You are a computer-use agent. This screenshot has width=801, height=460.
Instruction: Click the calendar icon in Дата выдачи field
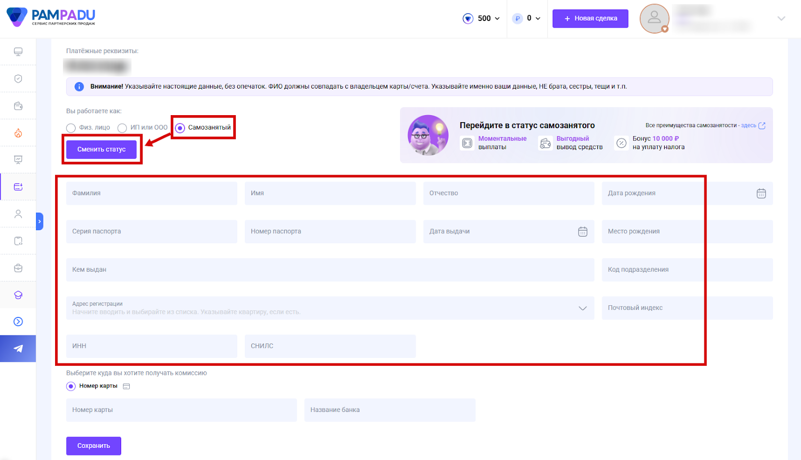[583, 231]
